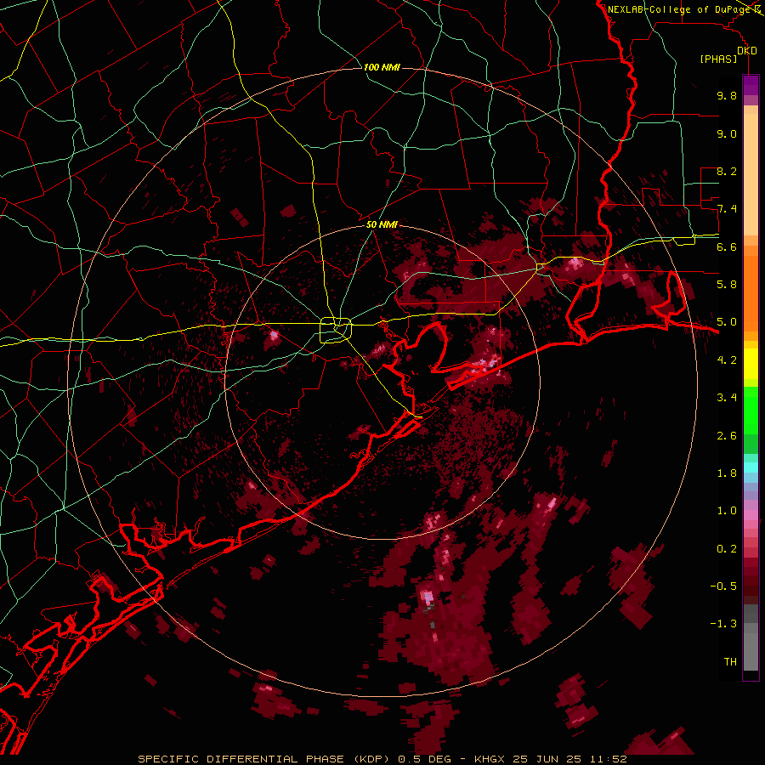Click the [PHAS] units label

pos(718,59)
